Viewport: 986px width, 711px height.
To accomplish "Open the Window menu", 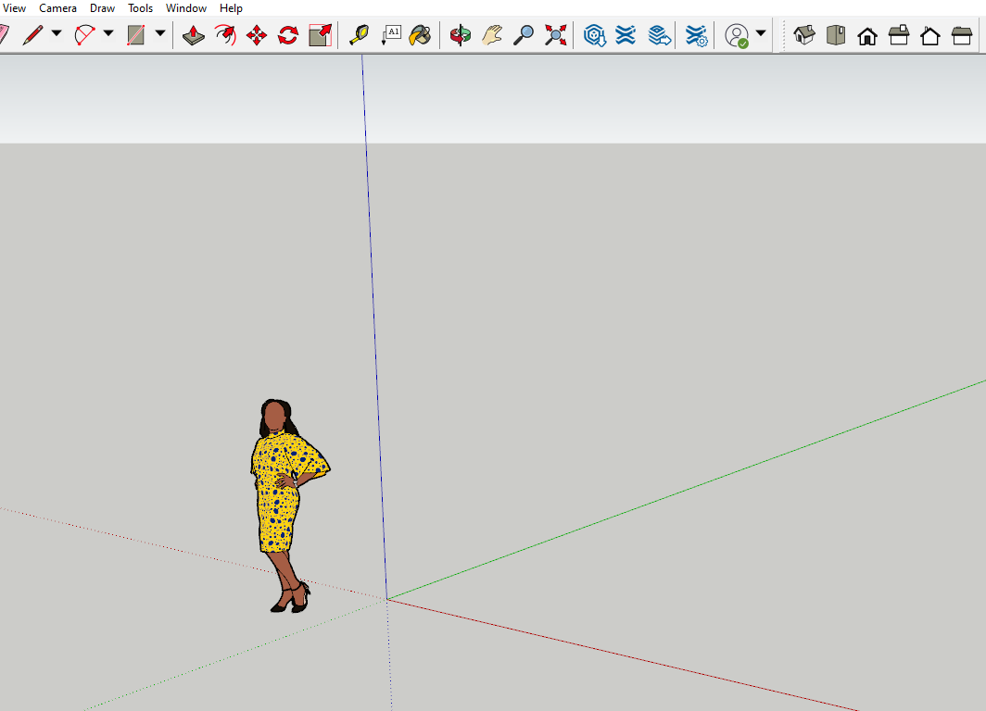I will tap(186, 8).
